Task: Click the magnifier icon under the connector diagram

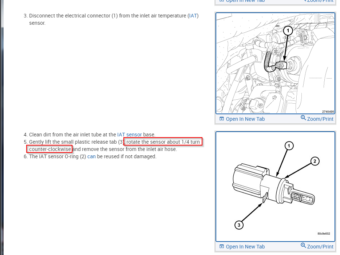Action: click(303, 118)
